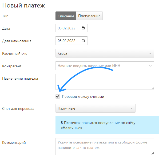Open the Наличные transfer account dropdown

click(96, 108)
